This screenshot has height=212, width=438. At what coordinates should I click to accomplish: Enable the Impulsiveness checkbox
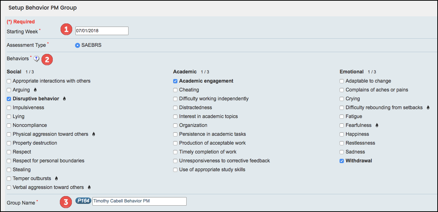(x=9, y=108)
